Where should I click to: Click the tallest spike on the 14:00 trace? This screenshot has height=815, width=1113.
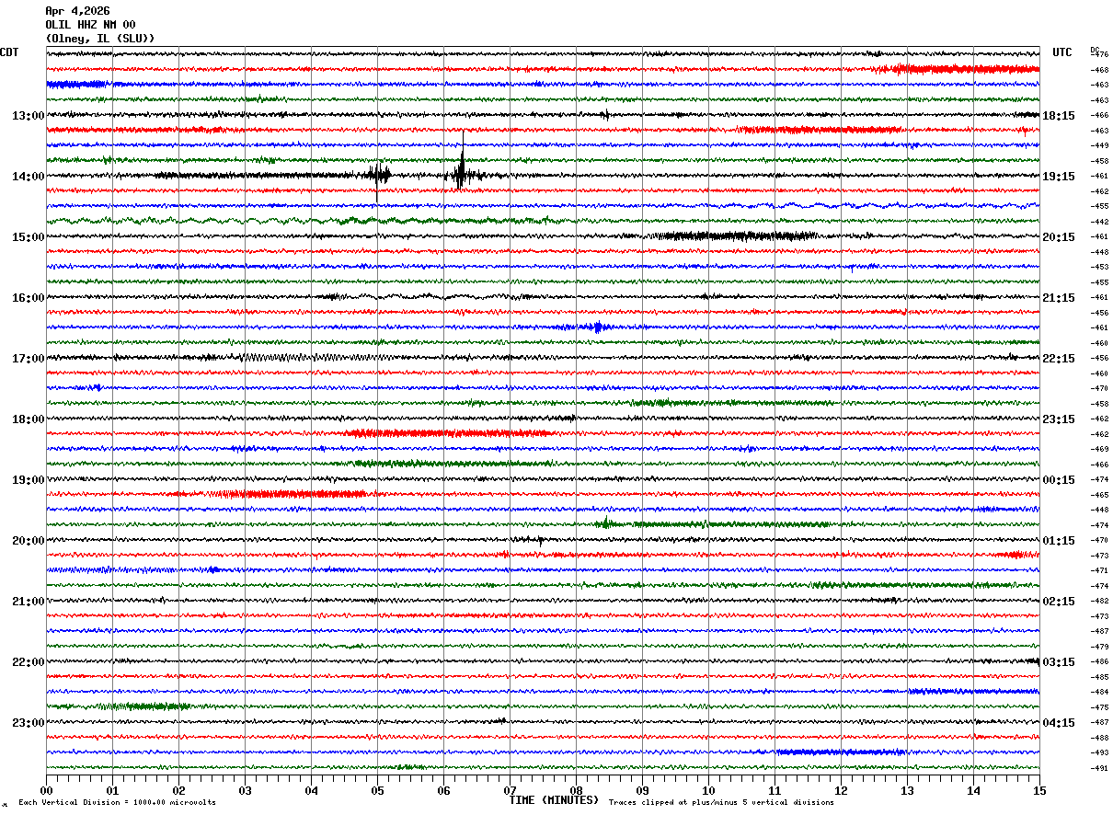pos(462,161)
